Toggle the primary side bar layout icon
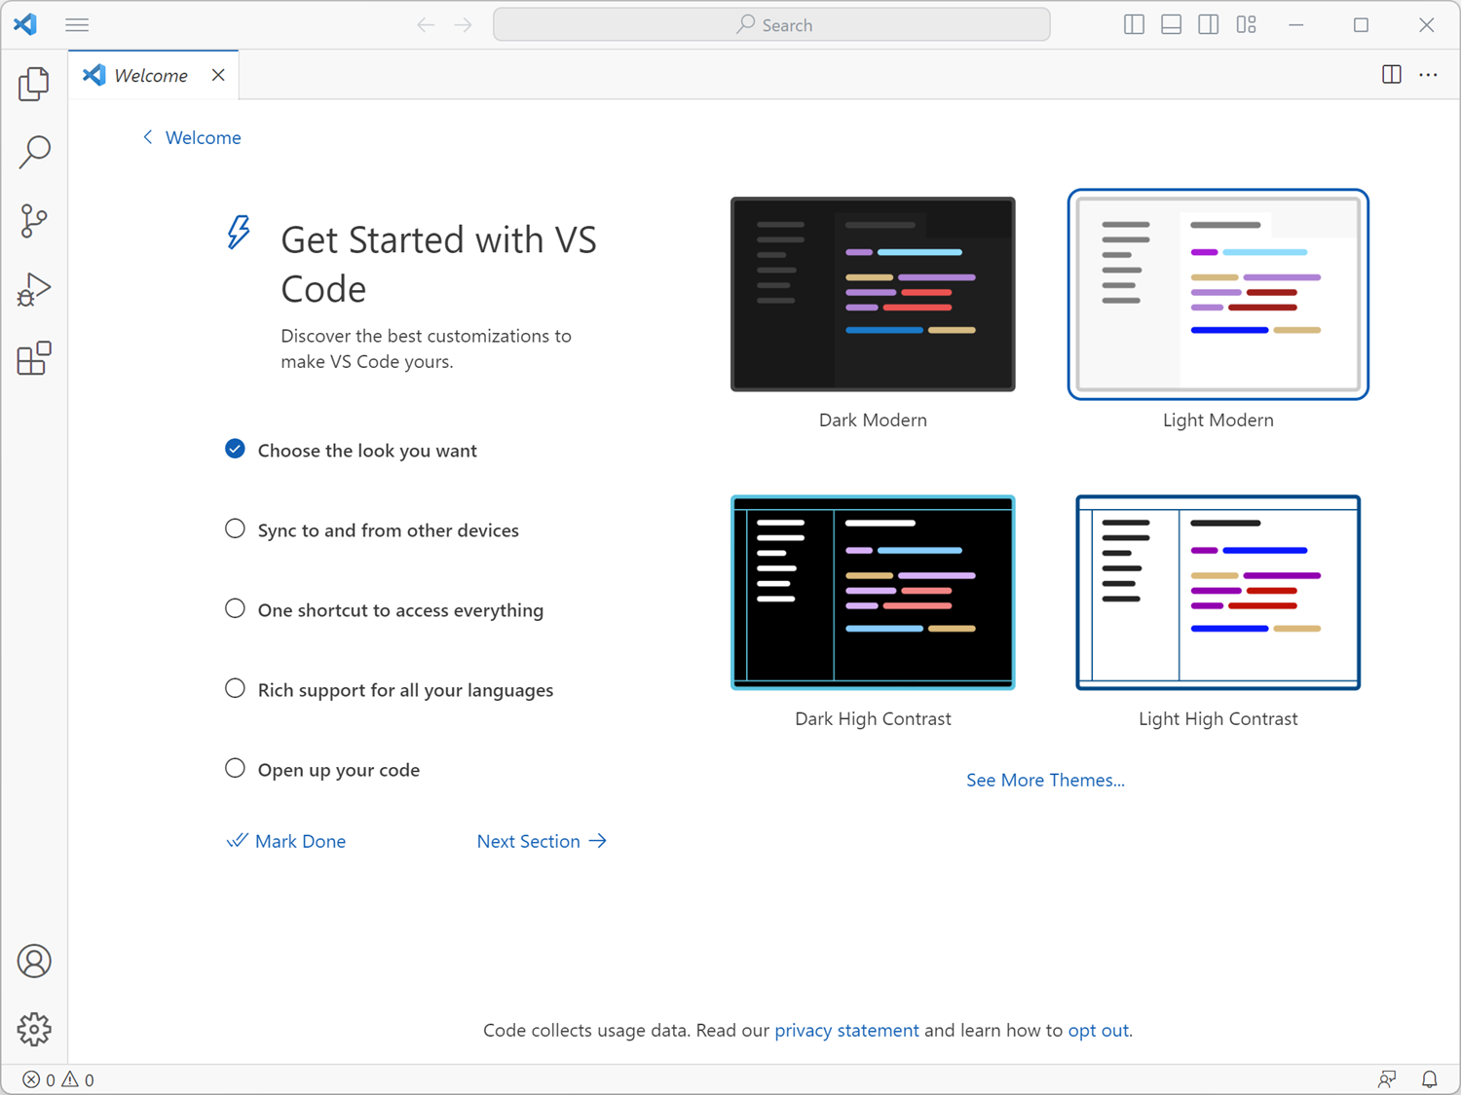The width and height of the screenshot is (1461, 1095). pyautogui.click(x=1134, y=24)
